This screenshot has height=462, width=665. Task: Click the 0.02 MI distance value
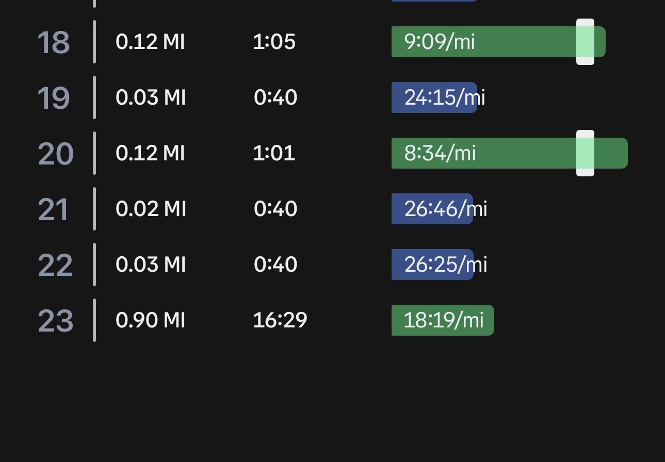click(x=151, y=209)
